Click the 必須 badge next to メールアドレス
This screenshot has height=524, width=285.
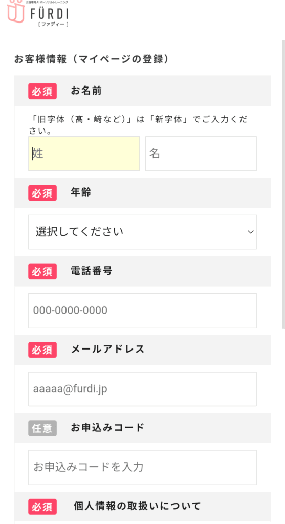click(x=42, y=350)
